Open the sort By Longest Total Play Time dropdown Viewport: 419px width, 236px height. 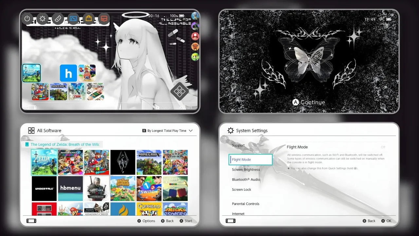(x=167, y=130)
